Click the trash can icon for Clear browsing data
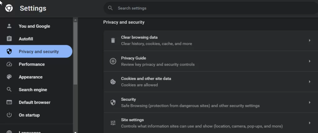The height and width of the screenshot is (133, 318). coord(113,40)
